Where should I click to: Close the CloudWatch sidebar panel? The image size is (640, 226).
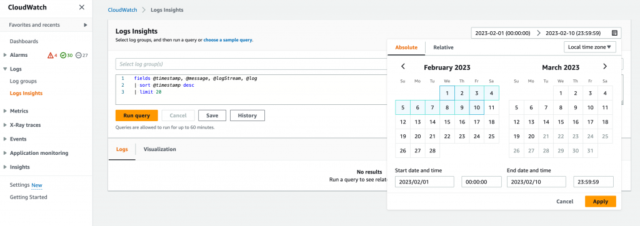click(x=82, y=7)
